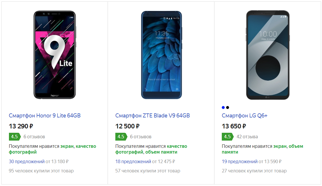The image size is (322, 186).
Task: Click the 4.5 rating badge for LG Q6+
Action: 228,137
